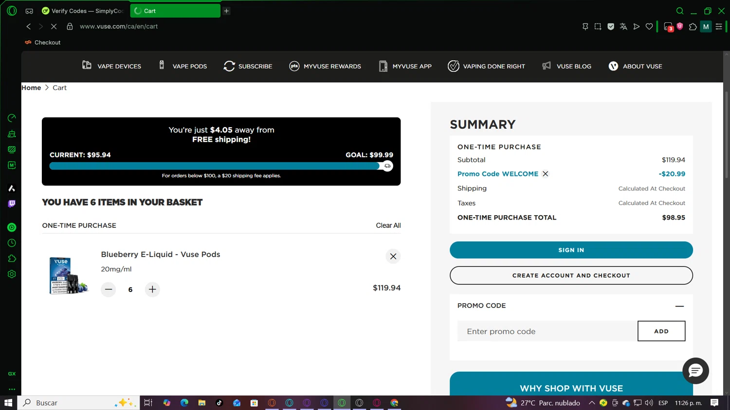Open Task View on taskbar
The height and width of the screenshot is (410, 730).
[x=148, y=403]
